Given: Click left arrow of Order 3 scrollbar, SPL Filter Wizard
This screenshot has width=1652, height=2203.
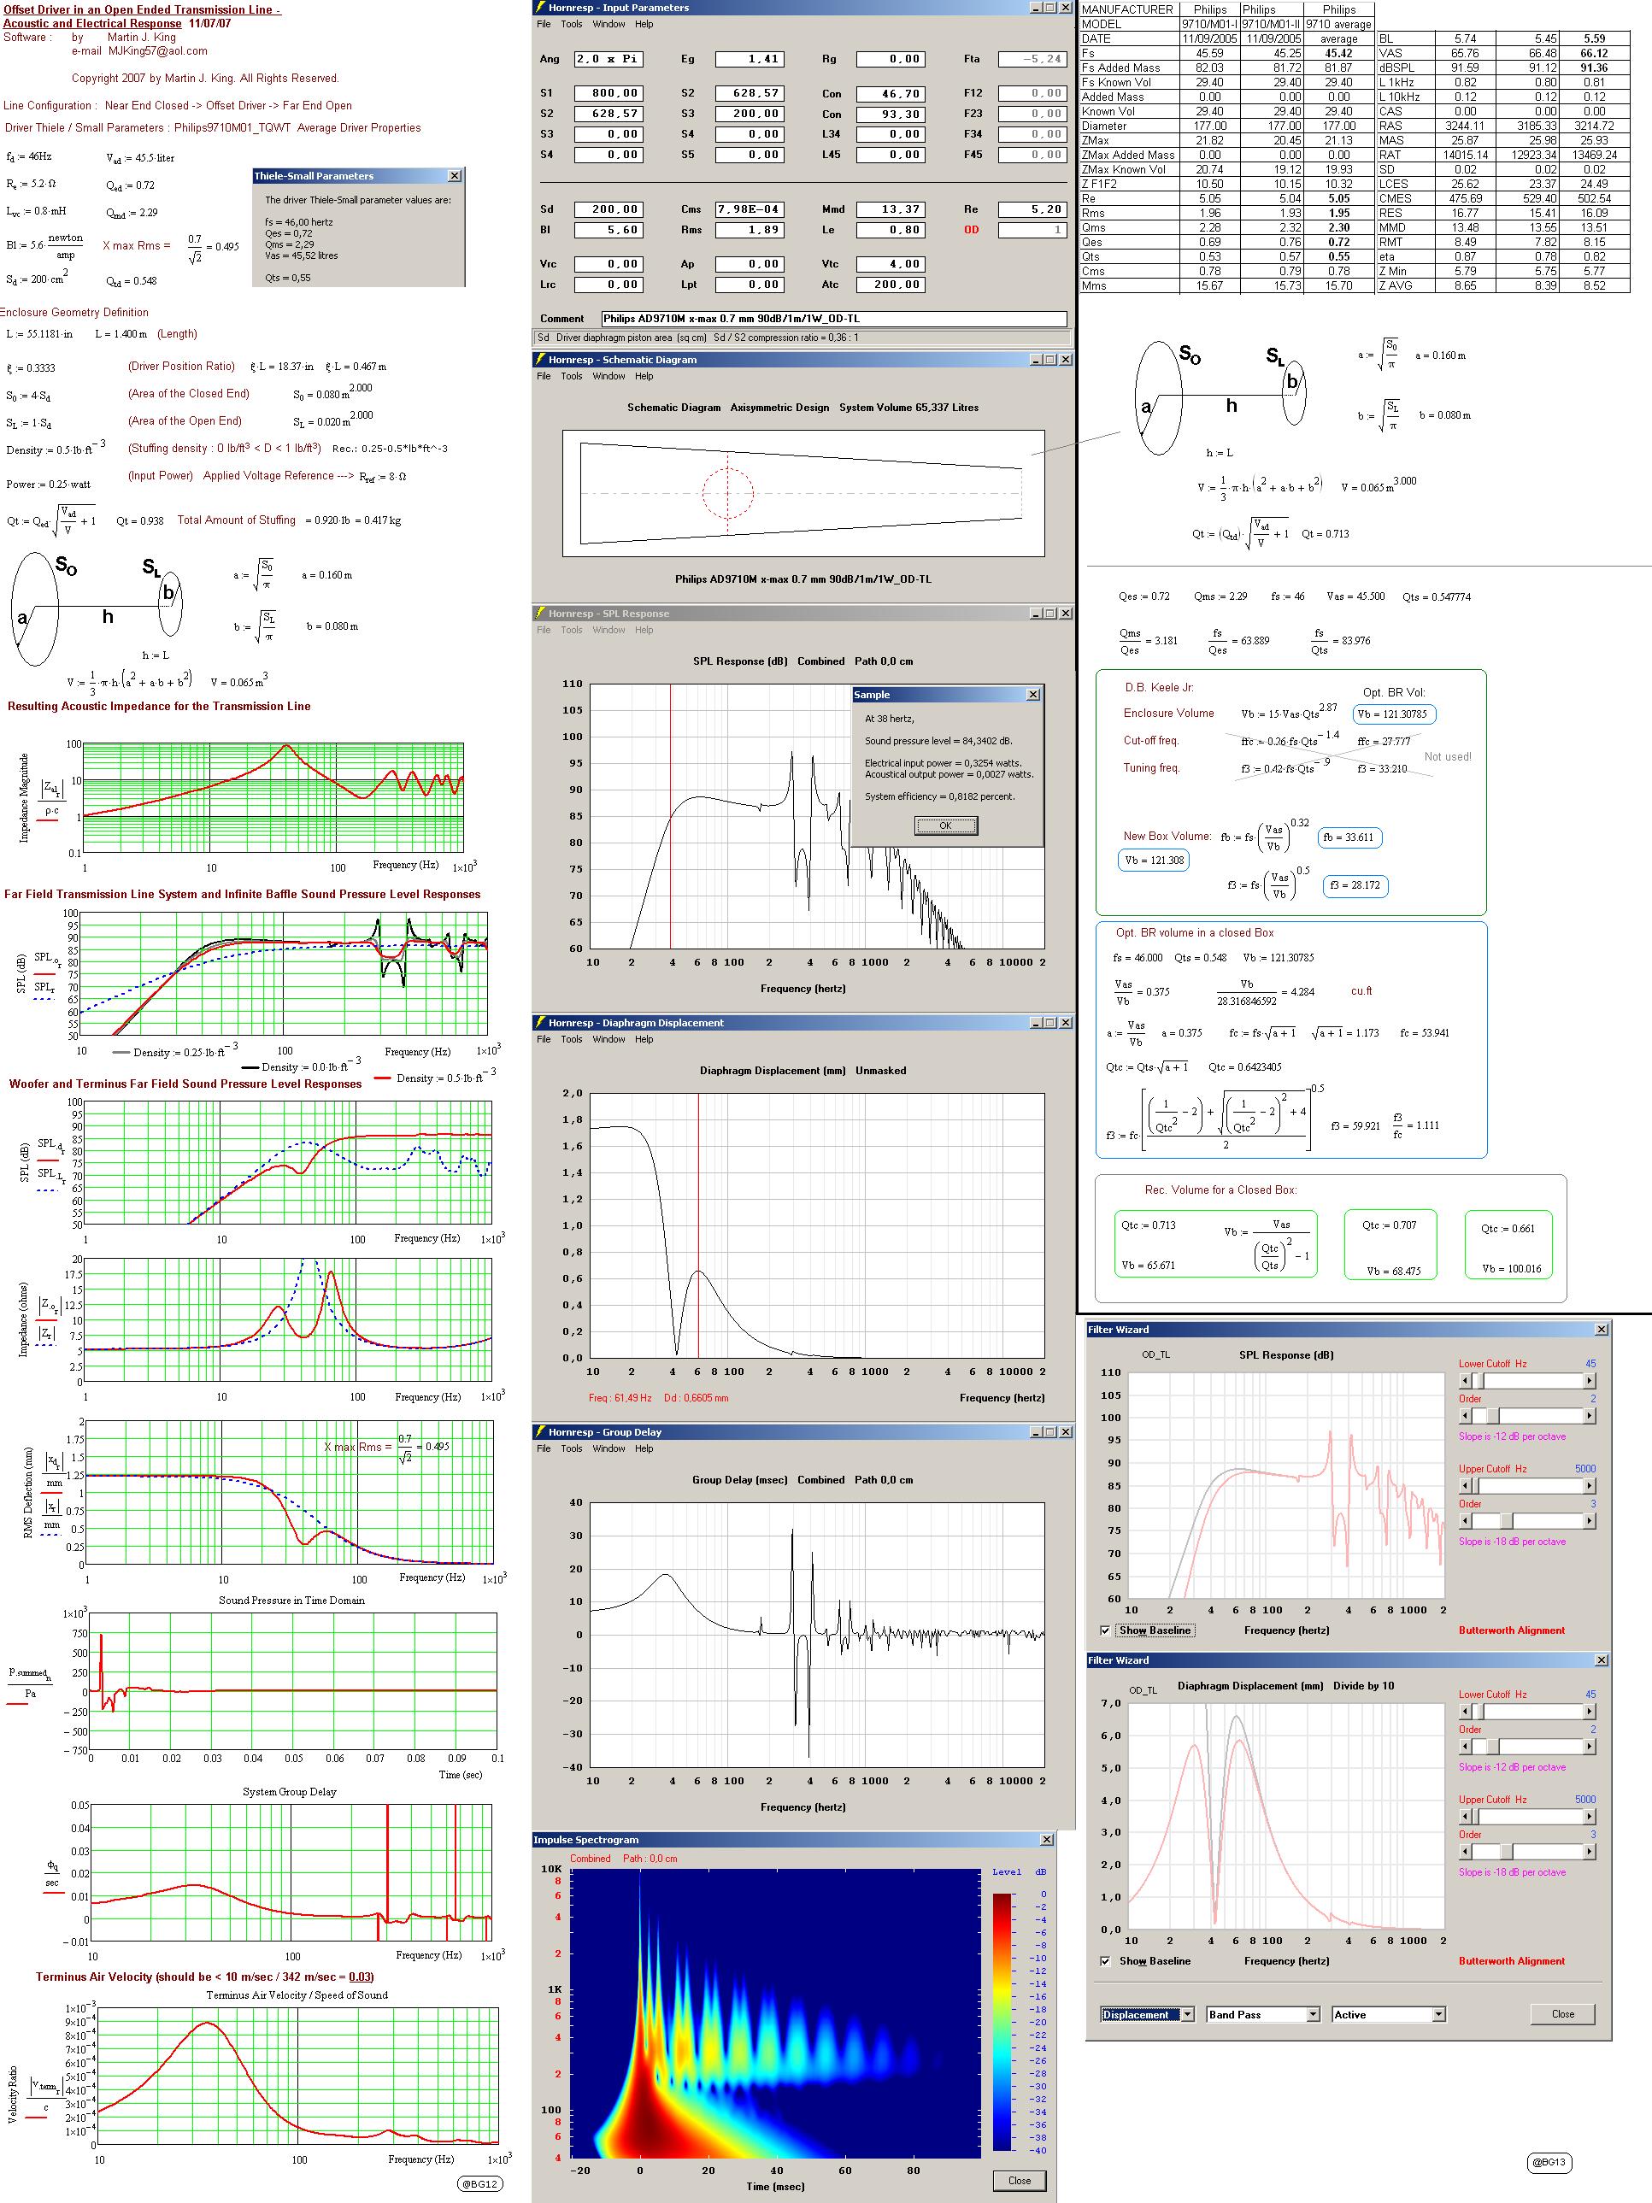Looking at the screenshot, I should tap(1465, 1521).
